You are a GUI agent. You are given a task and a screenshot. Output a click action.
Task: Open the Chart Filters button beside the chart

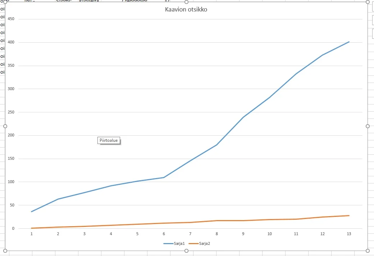373,33
